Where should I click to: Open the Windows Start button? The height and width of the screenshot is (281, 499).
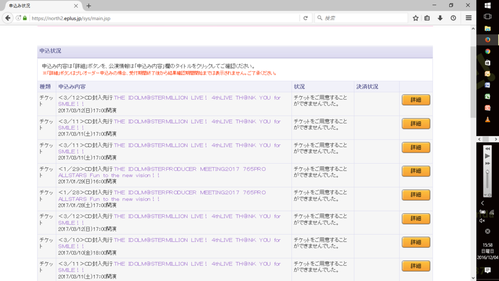(487, 5)
